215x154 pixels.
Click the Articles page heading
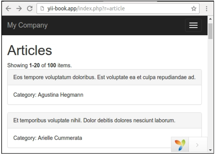tap(30, 51)
